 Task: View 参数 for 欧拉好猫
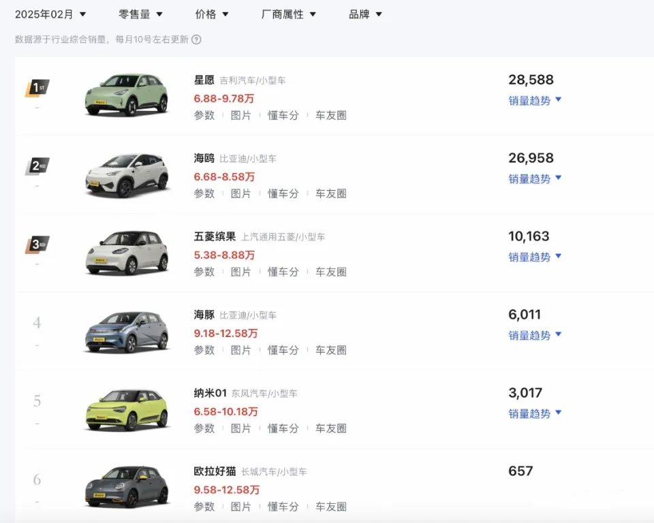click(204, 507)
